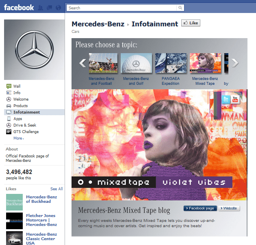Open the messages icon in header
This screenshot has height=245, width=256.
click(49, 8)
